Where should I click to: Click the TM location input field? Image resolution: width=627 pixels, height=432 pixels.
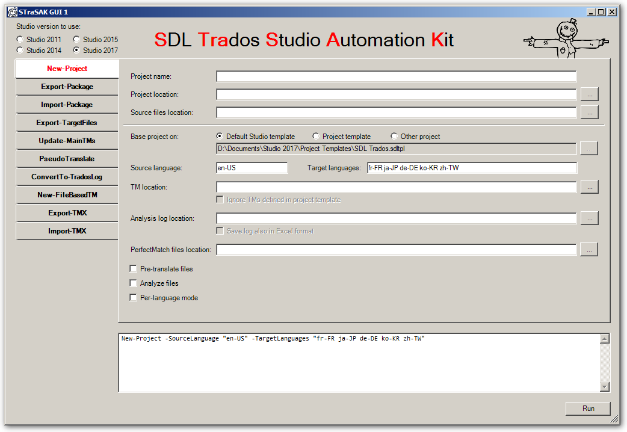point(397,187)
